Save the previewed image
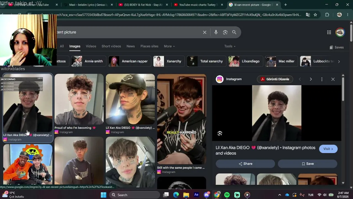Image resolution: width=353 pixels, height=199 pixels. [307, 164]
